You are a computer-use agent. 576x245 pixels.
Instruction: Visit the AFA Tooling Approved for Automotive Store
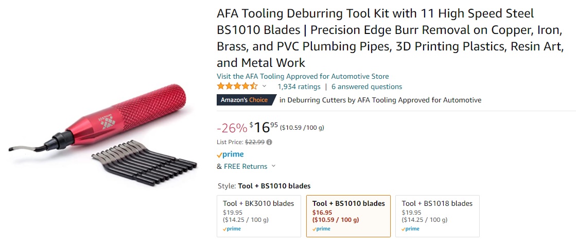[x=303, y=76]
